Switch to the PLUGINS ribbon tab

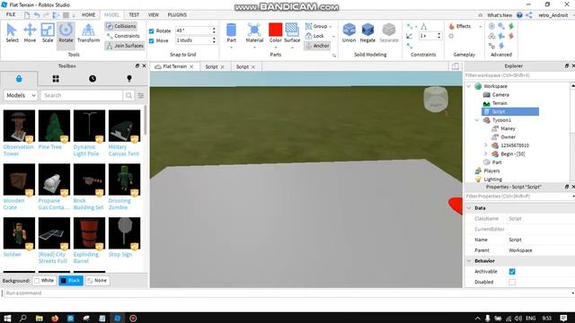tap(177, 14)
